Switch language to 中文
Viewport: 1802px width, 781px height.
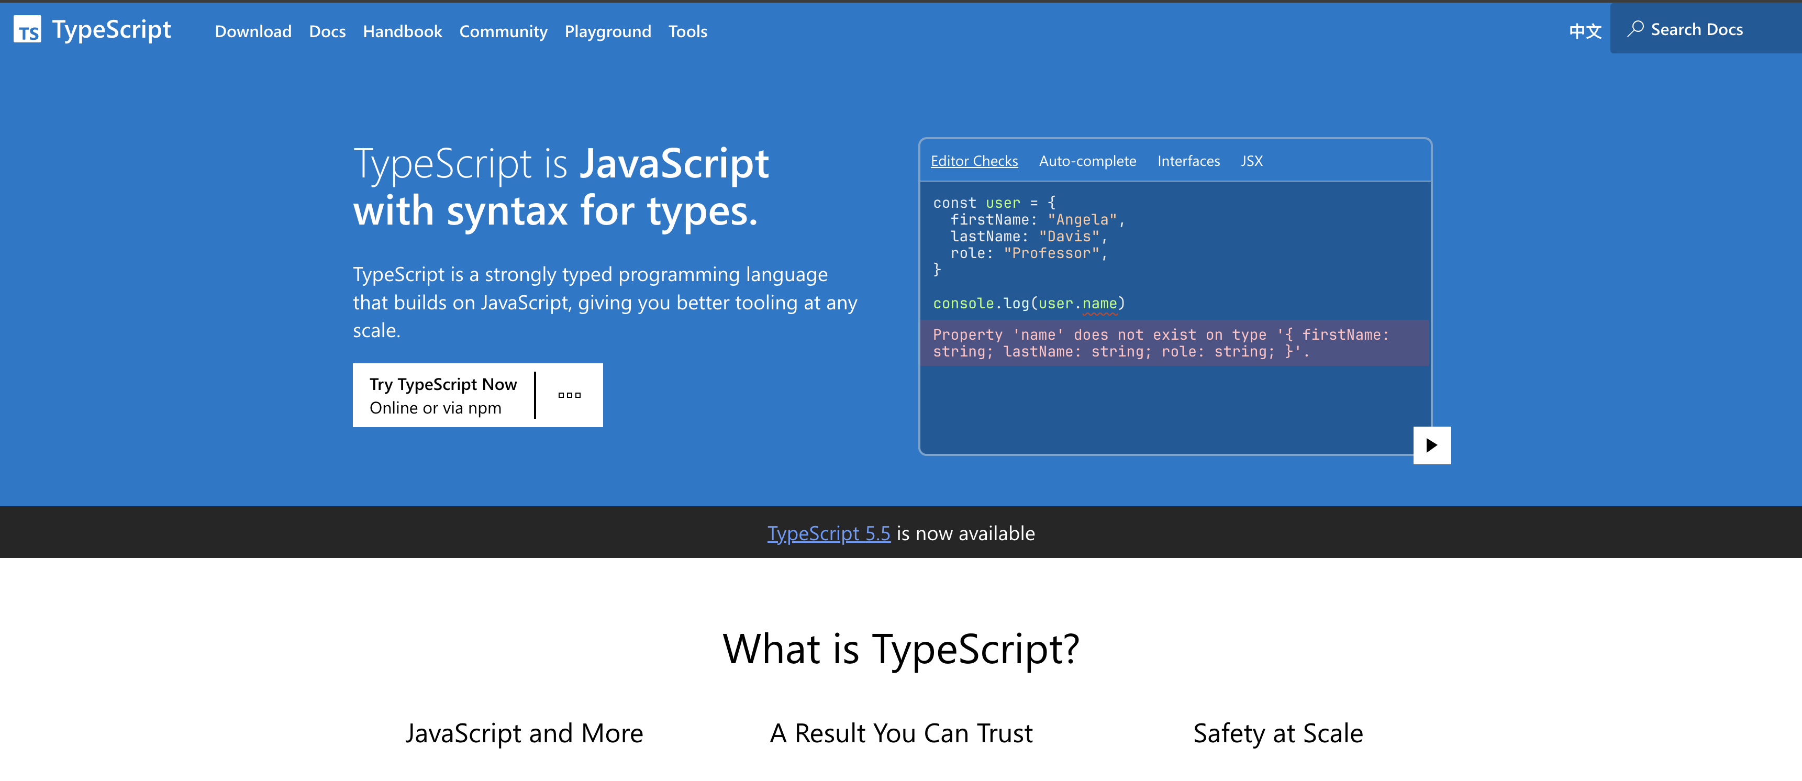1585,31
